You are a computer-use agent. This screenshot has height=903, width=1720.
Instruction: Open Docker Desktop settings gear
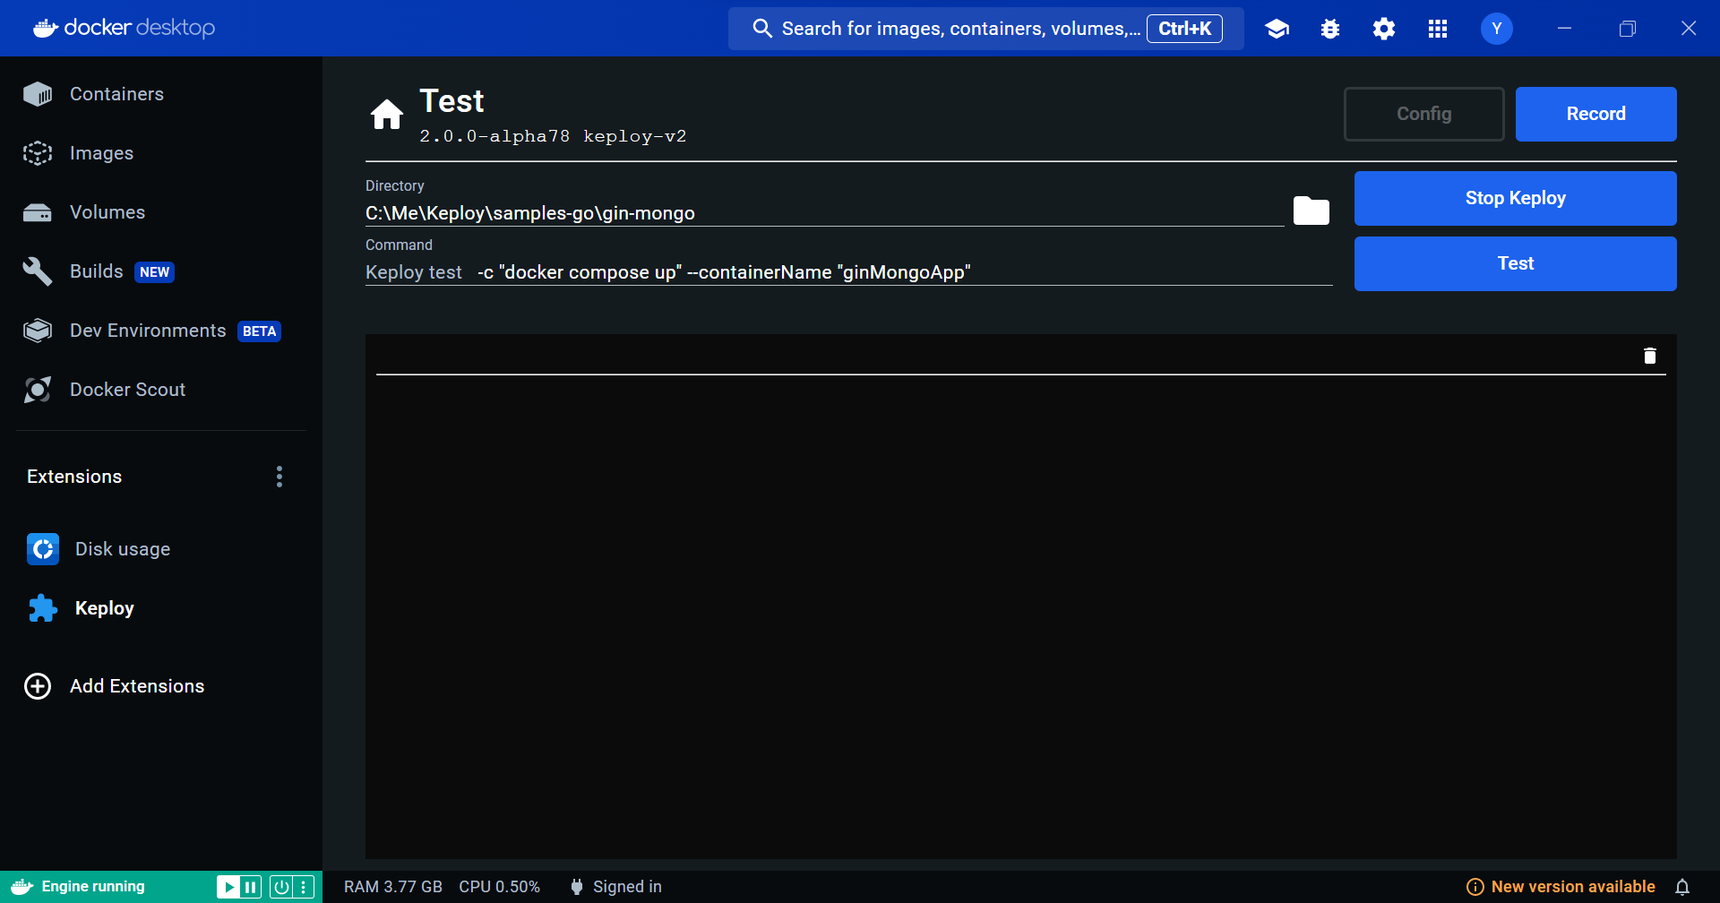point(1384,29)
